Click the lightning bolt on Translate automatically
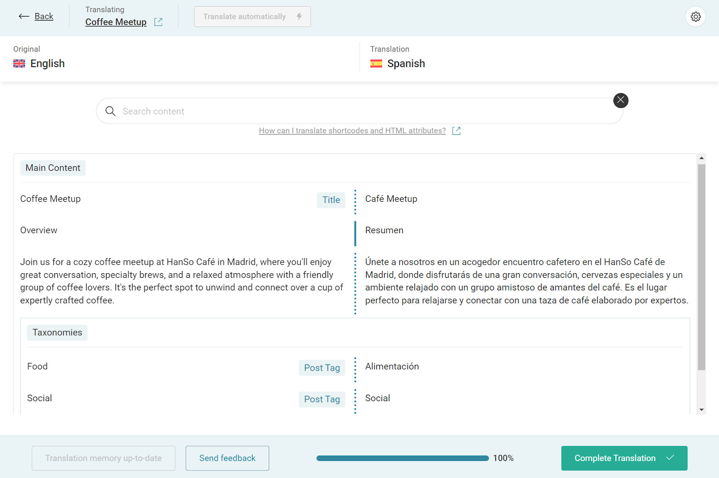719x478 pixels. tap(300, 16)
